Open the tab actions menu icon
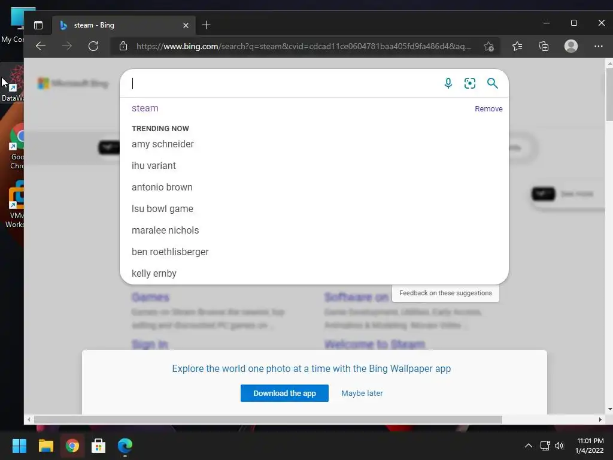Viewport: 613px width, 460px height. (38, 25)
